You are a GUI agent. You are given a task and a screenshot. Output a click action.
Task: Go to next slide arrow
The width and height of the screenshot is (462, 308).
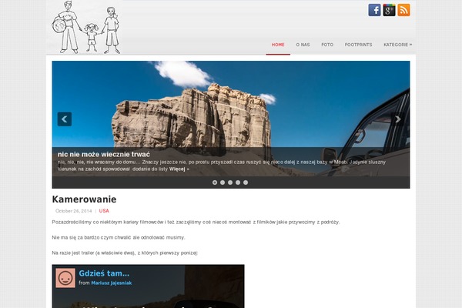(x=398, y=119)
